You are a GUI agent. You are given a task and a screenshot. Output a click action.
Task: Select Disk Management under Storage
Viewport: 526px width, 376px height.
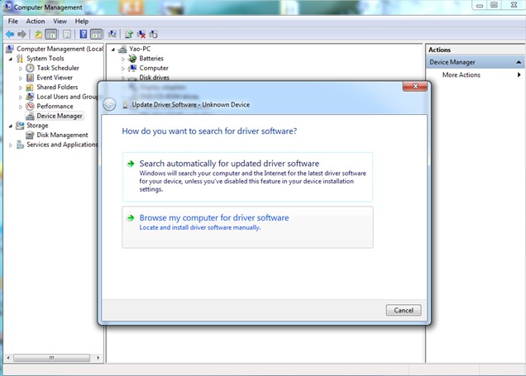click(x=61, y=135)
